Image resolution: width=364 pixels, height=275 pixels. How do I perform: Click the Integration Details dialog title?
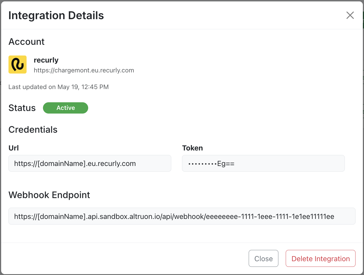(56, 15)
